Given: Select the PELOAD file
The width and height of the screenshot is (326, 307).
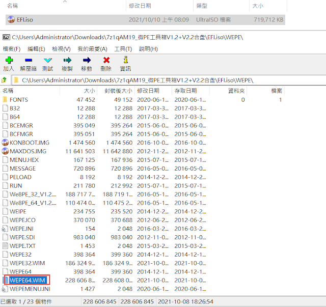Looking at the screenshot, I should click(20, 177).
